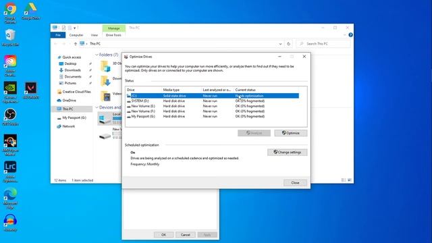The image size is (432, 243).
Task: Click Change settings button
Action: pyautogui.click(x=288, y=152)
